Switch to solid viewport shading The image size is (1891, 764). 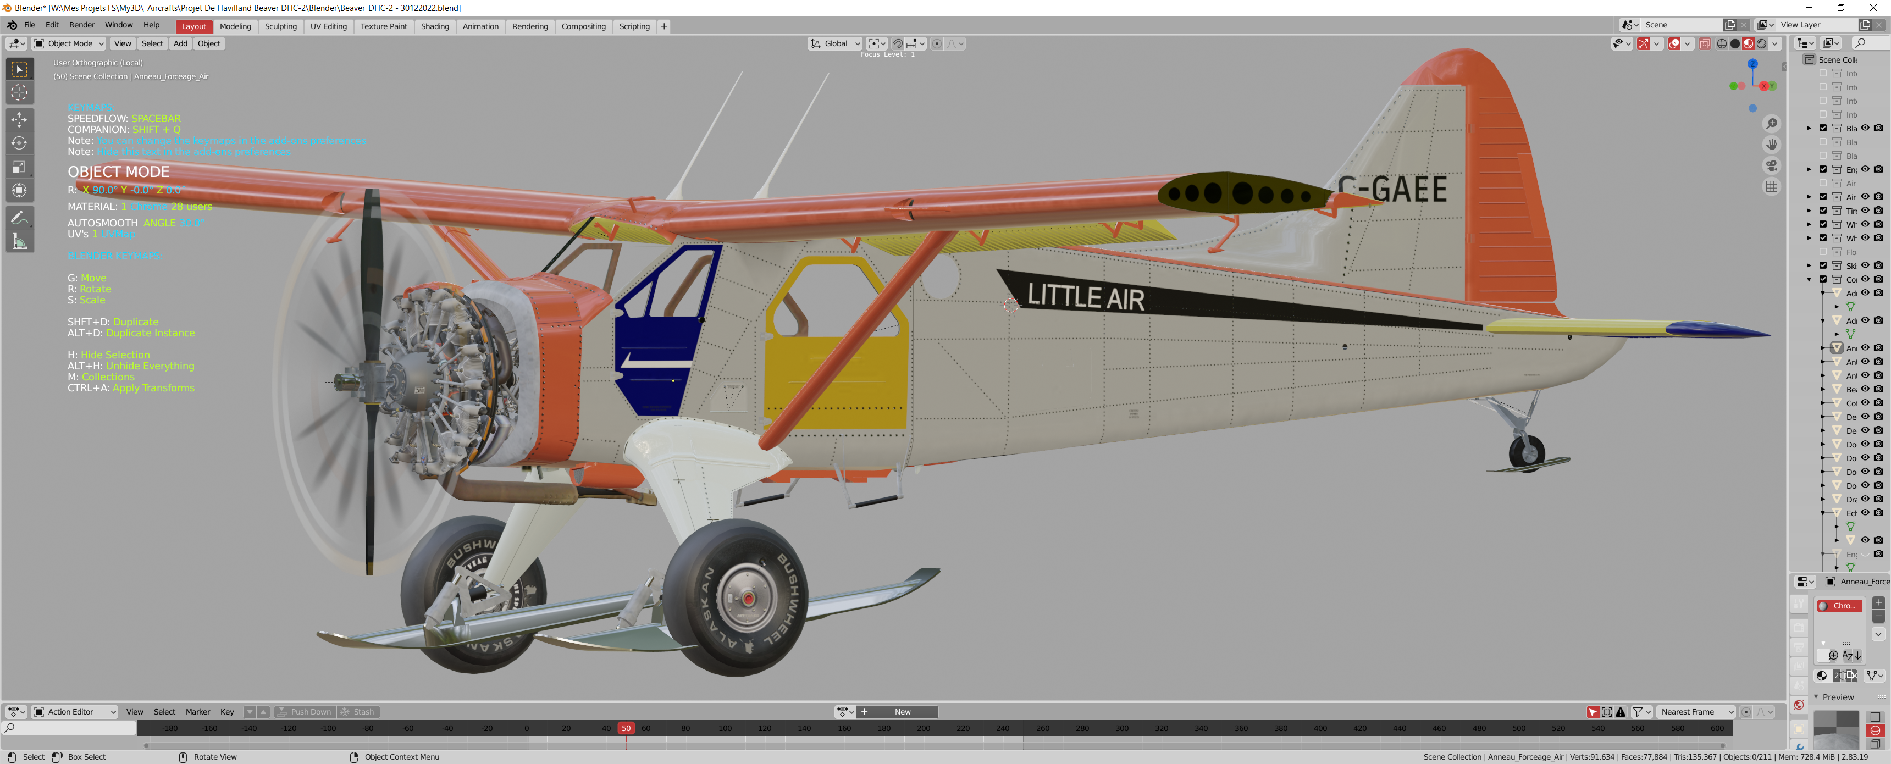point(1735,44)
